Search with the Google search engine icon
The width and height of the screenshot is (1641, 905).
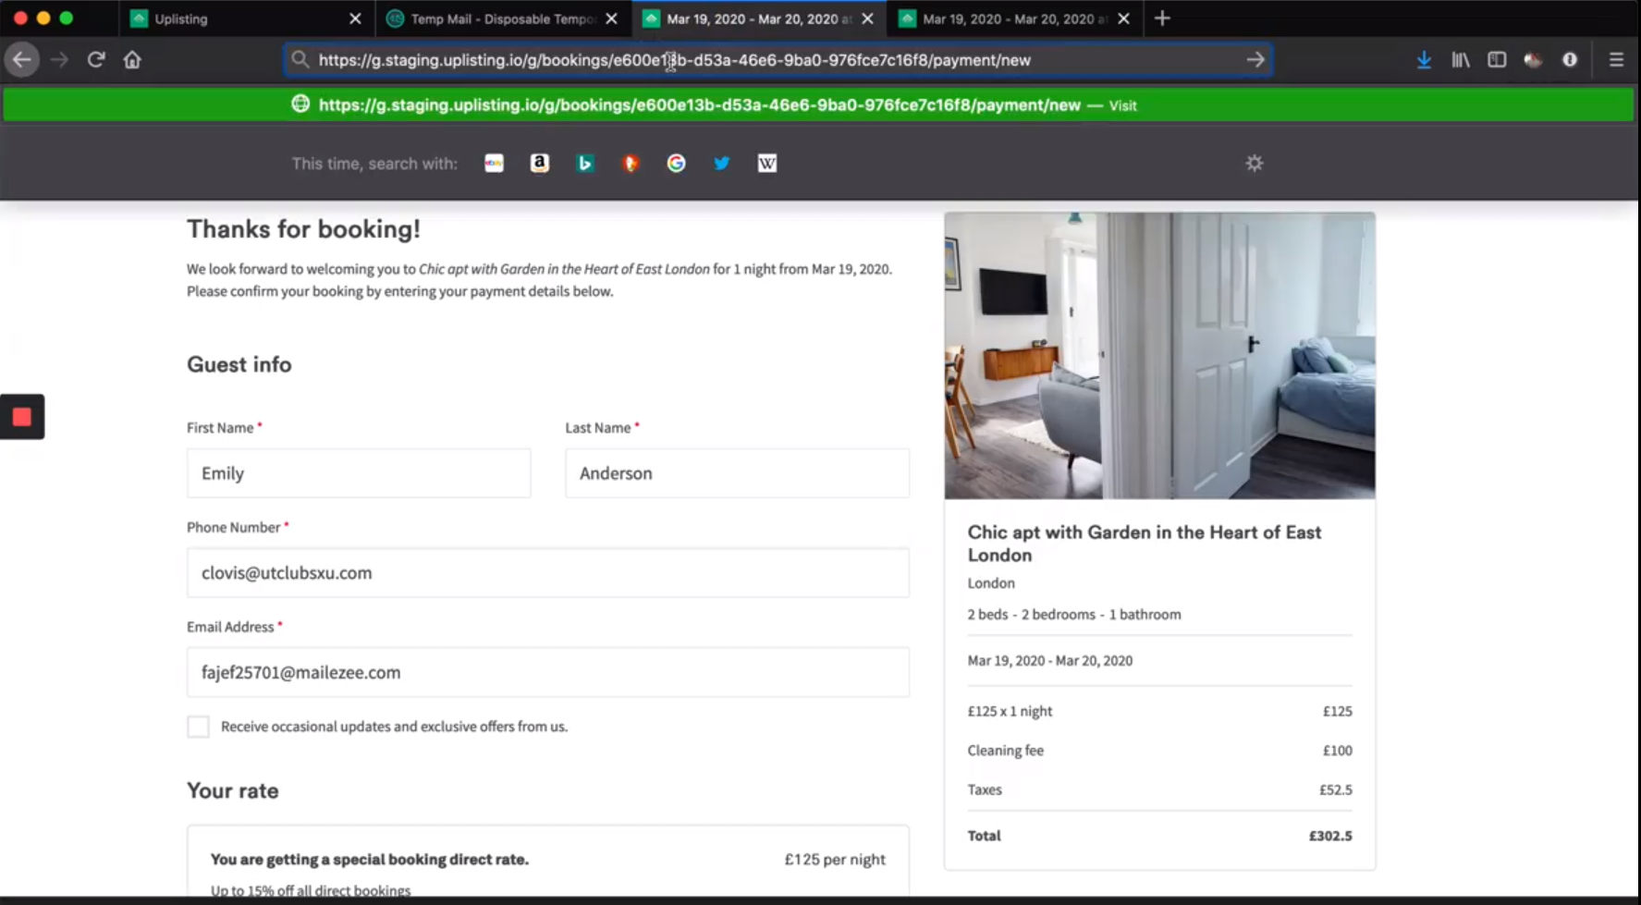(x=677, y=164)
